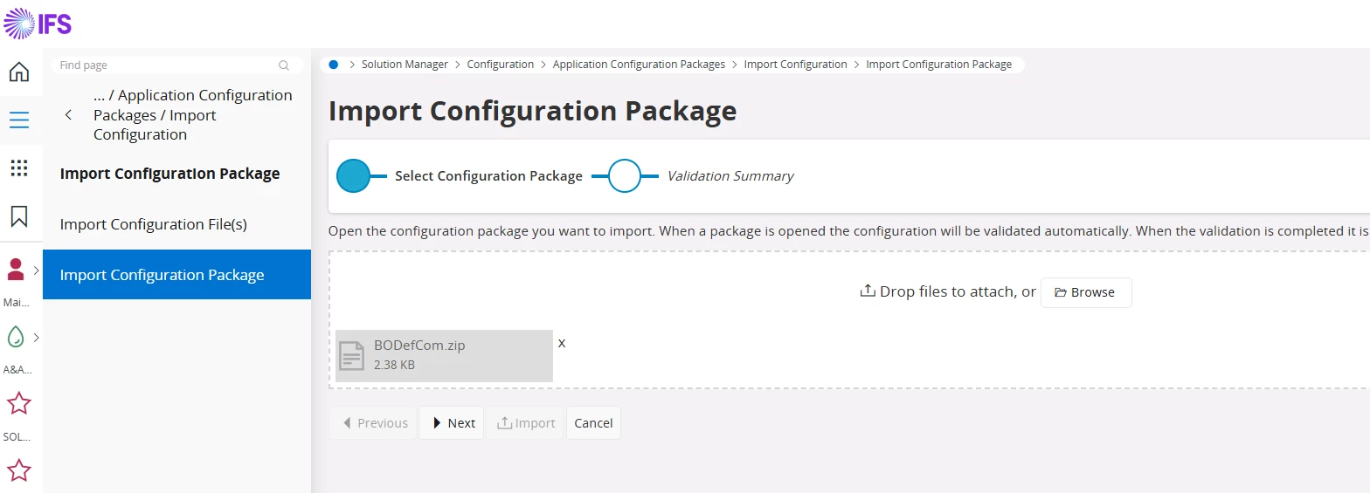1370x493 pixels.
Task: Expand the person shortcut chevron
Action: [36, 270]
